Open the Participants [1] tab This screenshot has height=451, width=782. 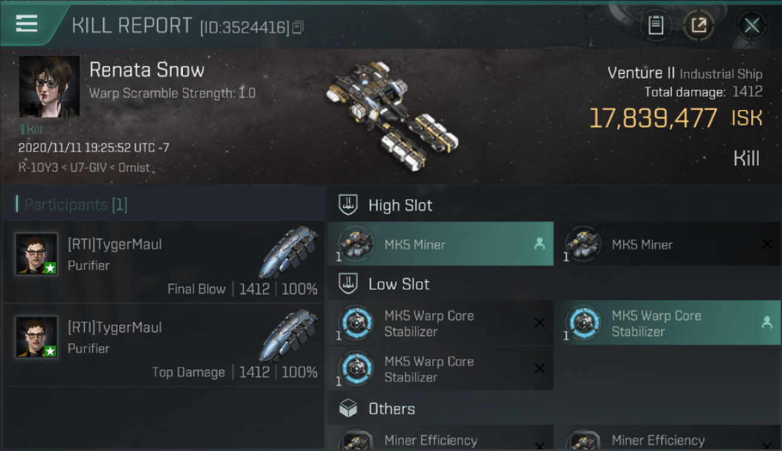pos(72,204)
